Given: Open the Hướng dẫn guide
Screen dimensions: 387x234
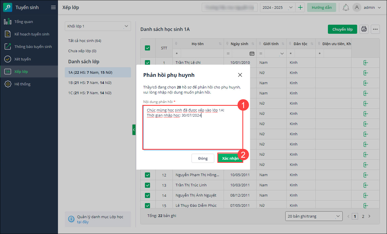Looking at the screenshot, I should point(322,7).
